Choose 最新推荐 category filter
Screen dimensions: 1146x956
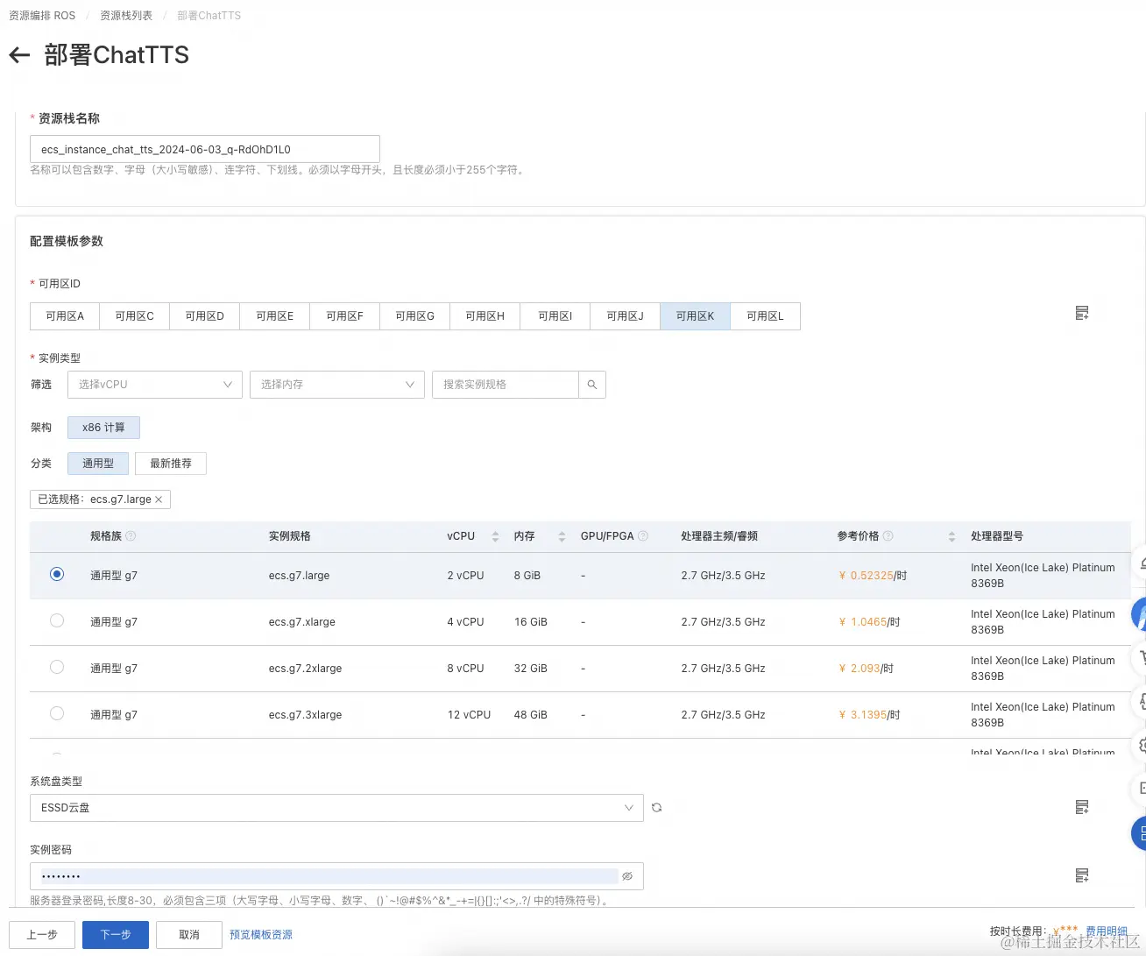(x=171, y=464)
